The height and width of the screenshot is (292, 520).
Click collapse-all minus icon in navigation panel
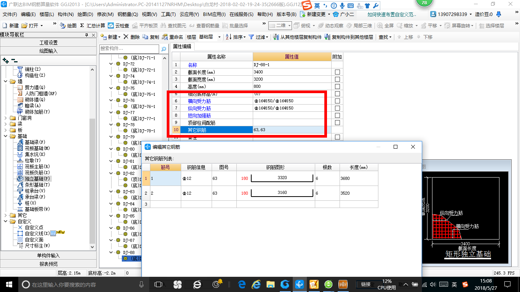pos(14,60)
